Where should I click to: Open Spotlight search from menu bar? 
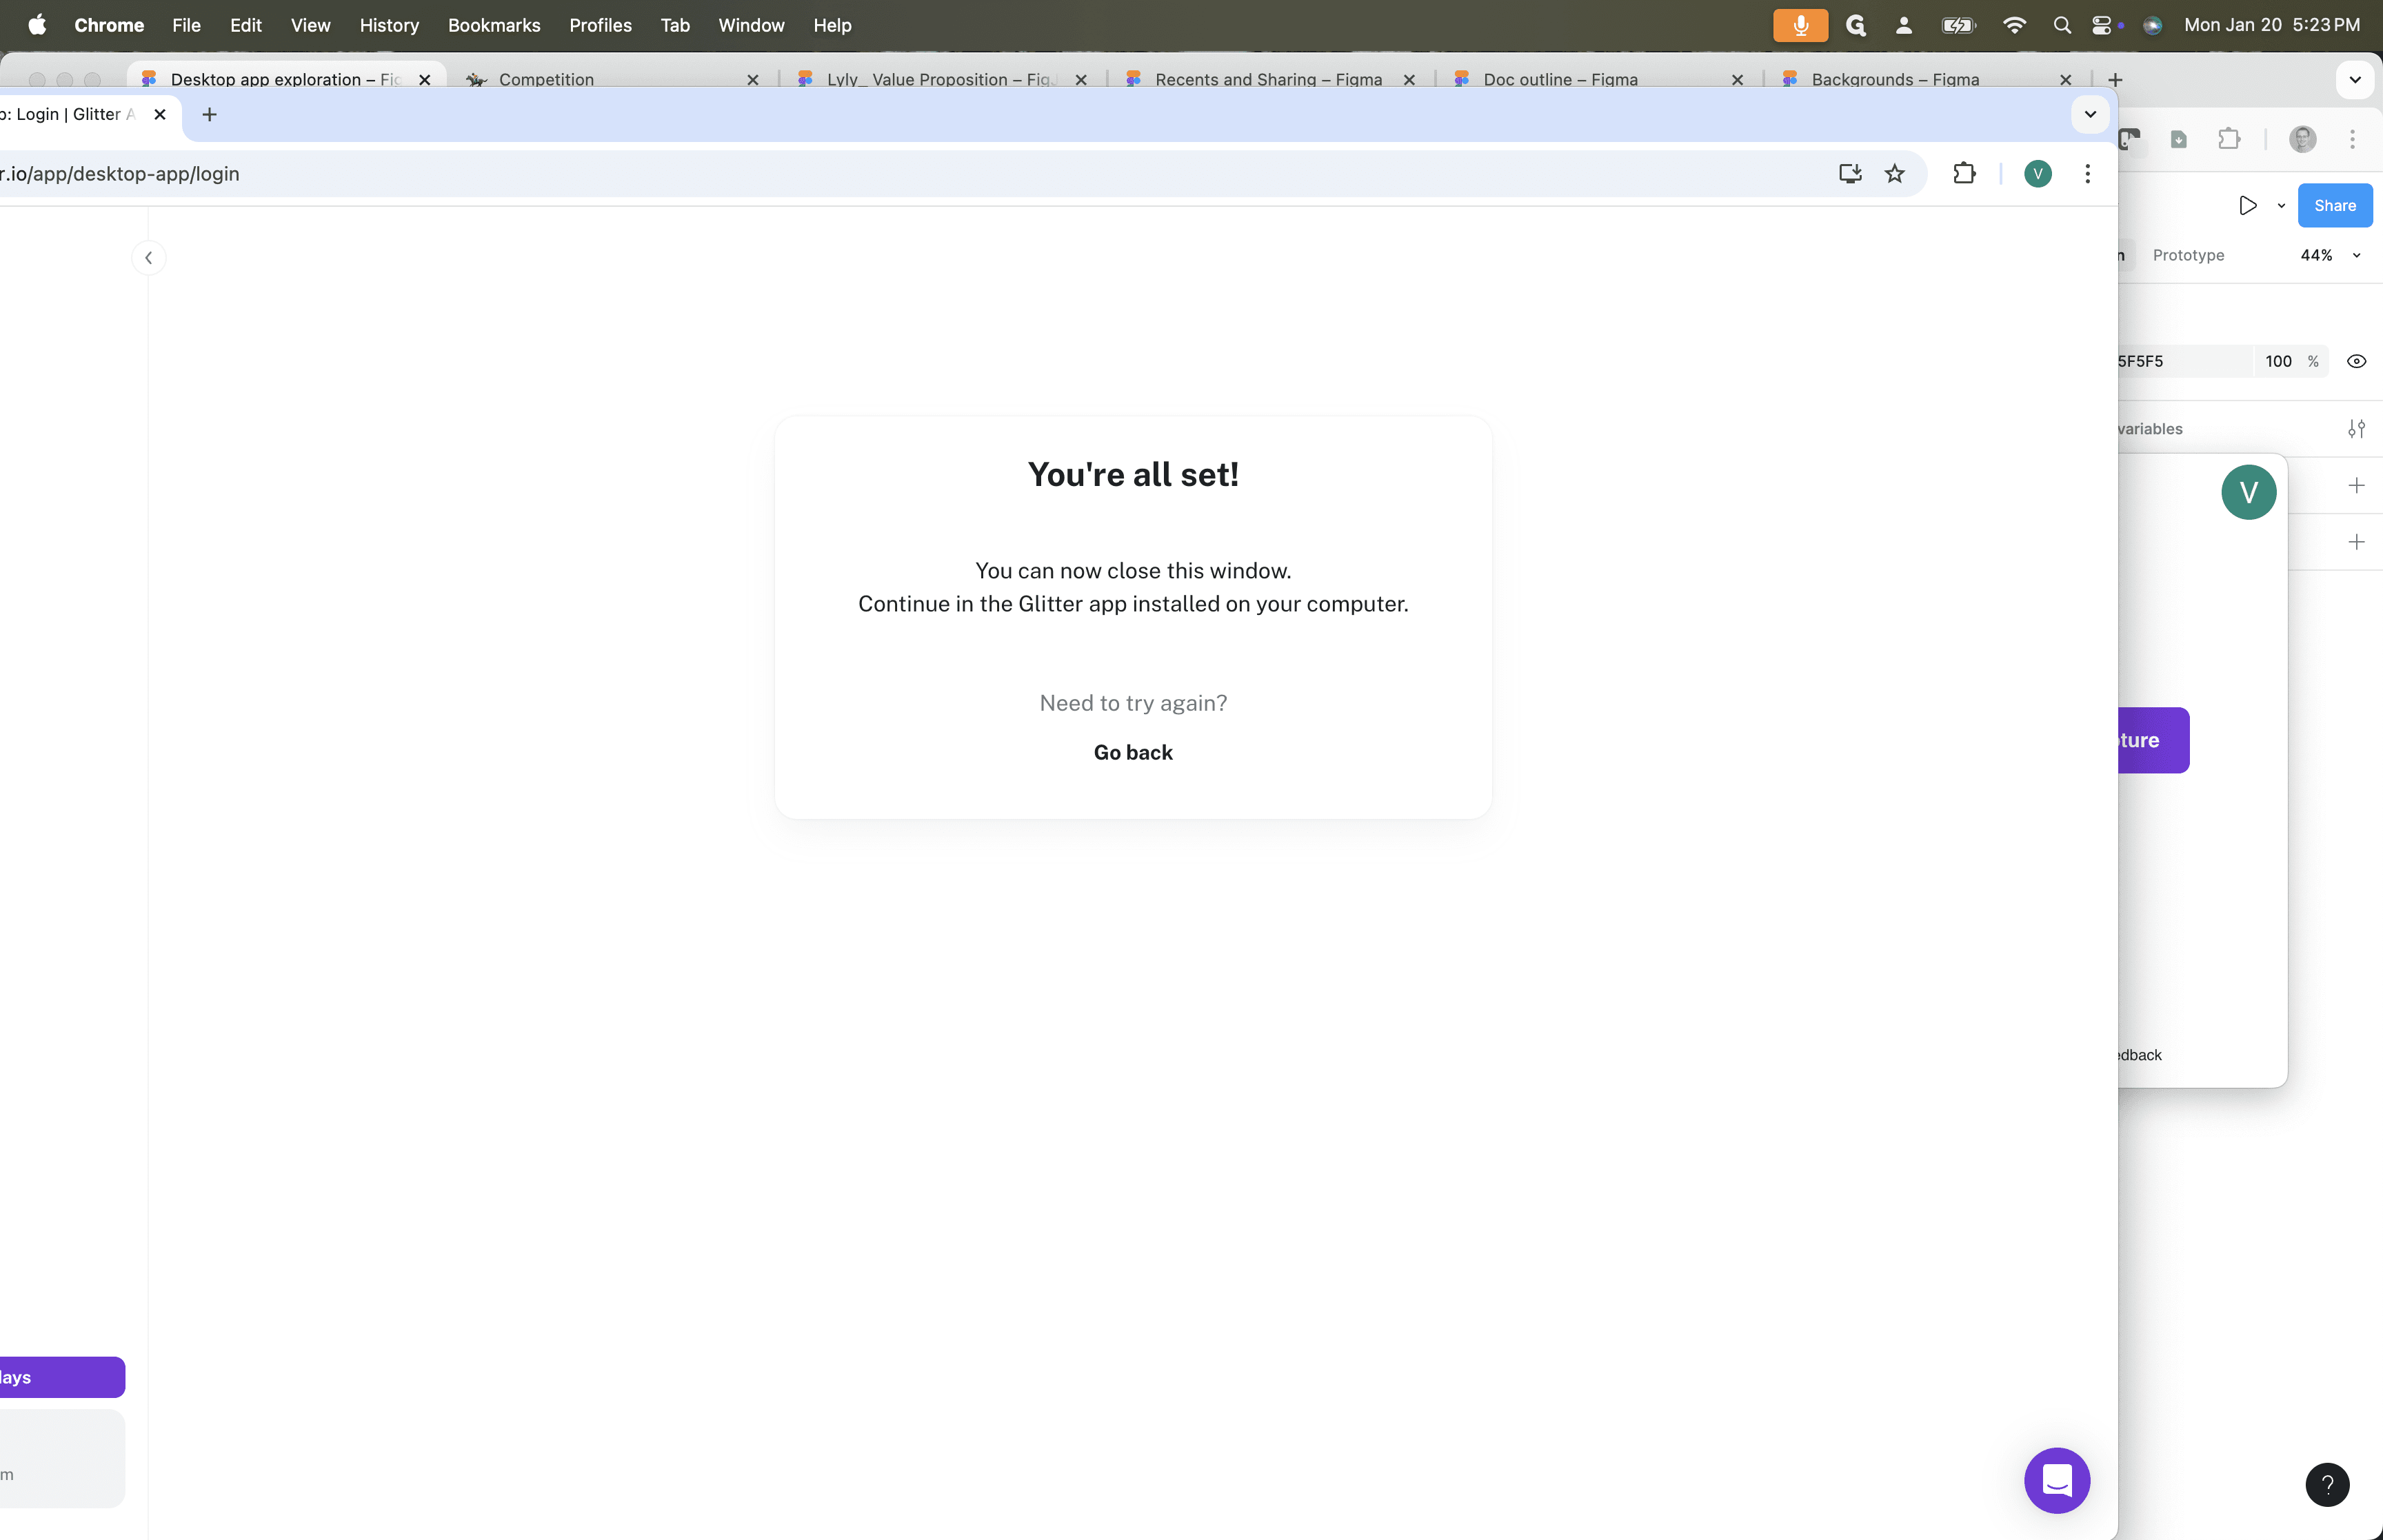[2062, 25]
